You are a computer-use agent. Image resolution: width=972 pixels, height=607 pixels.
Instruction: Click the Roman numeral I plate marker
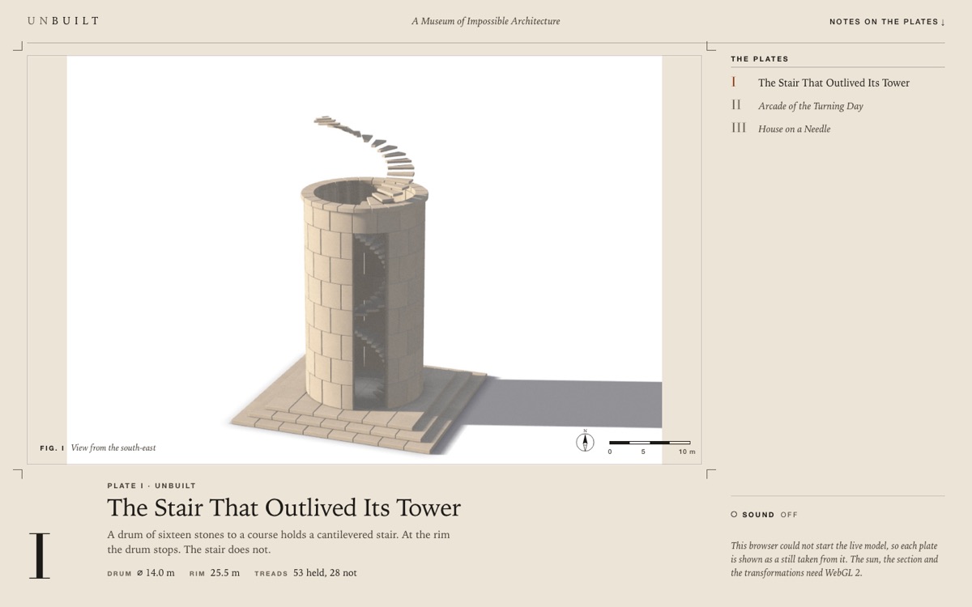[734, 83]
